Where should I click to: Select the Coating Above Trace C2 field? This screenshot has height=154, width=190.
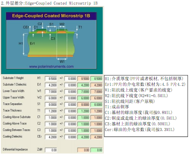pyautogui.click(x=51, y=124)
